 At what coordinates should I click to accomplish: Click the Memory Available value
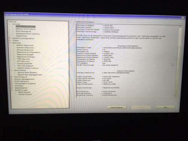click(108, 26)
